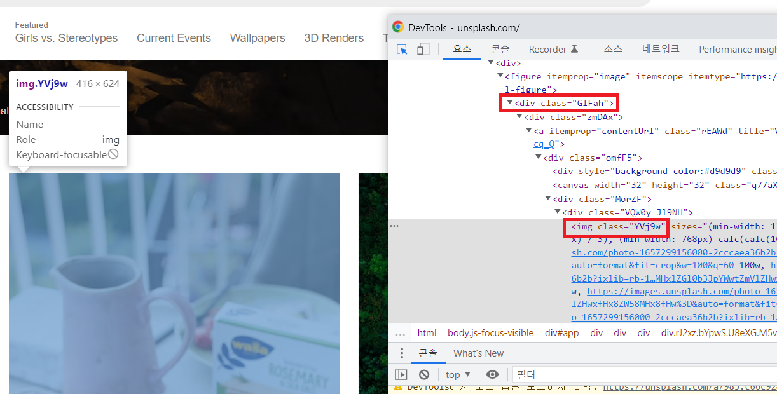Collapse the figure itemprop="image" node
Viewport: 777px width, 394px height.
pos(500,76)
